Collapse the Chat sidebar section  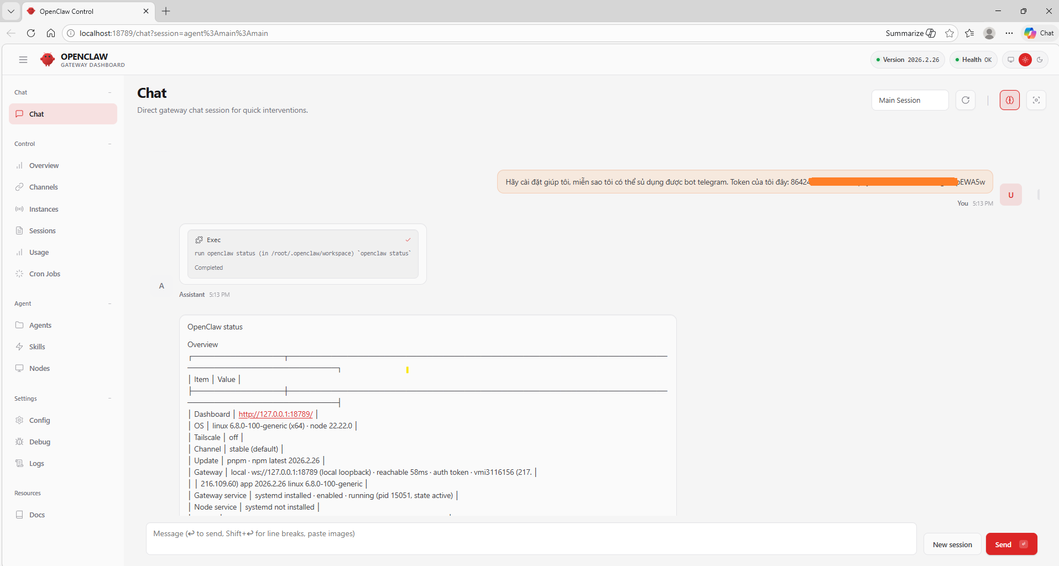coord(109,92)
